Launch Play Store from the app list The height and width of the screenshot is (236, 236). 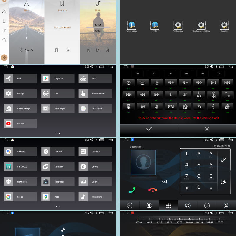coord(58,78)
